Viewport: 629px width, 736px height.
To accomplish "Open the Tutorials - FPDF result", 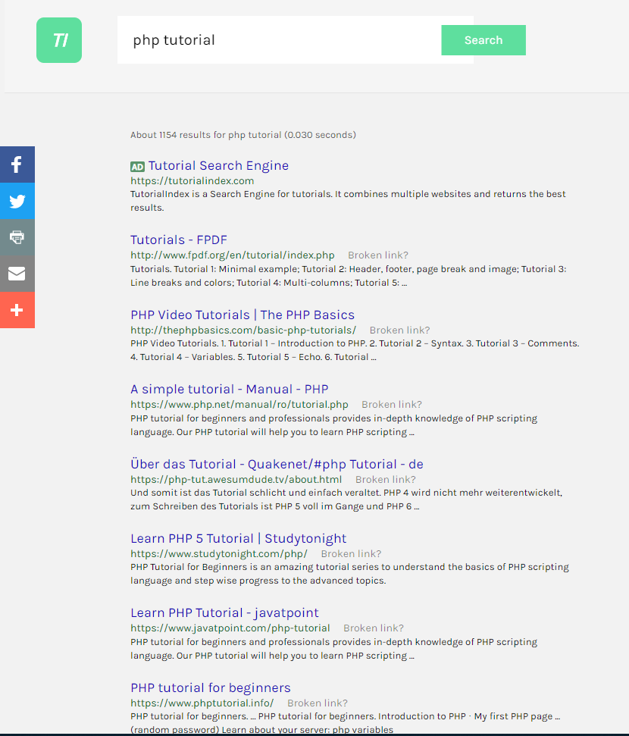I will click(x=179, y=240).
